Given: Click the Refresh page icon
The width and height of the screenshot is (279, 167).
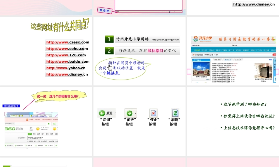Looking at the screenshot, I should [175, 113].
